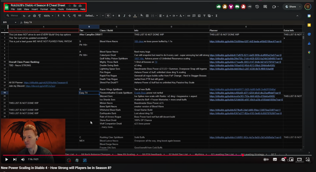316x172 pixels.
Task: Skip to the next video
Action: pos(15,159)
